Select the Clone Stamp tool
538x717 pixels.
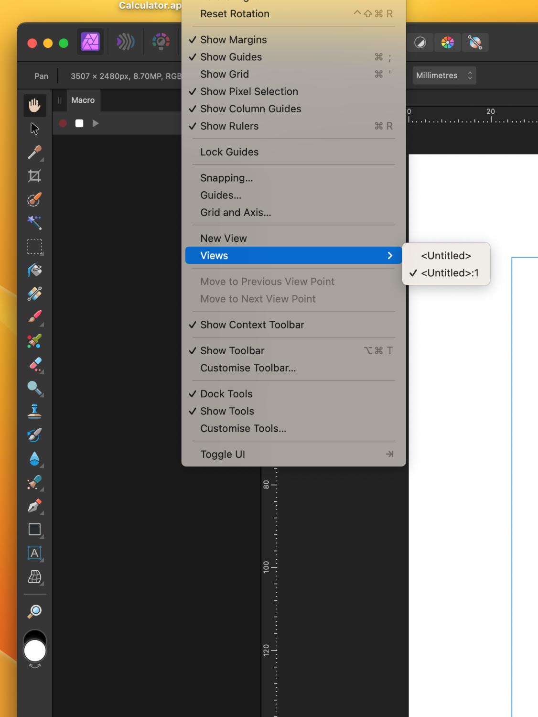tap(34, 411)
